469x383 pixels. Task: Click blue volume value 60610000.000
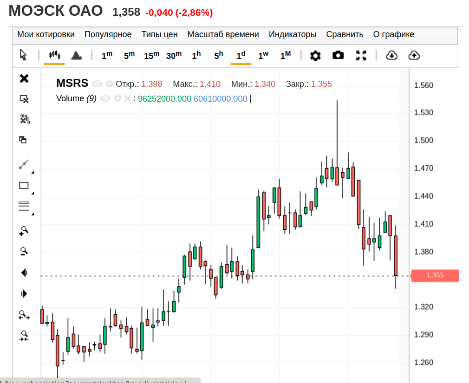(x=221, y=99)
